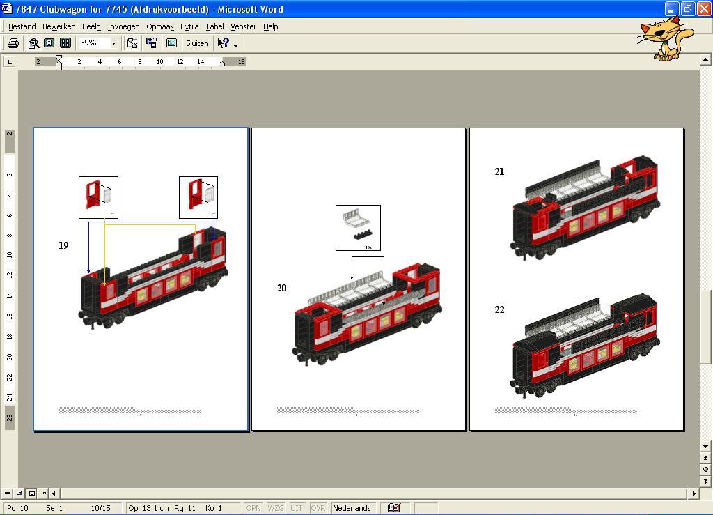This screenshot has height=515, width=713.
Task: Open the Select Browse Object button
Action: pyautogui.click(x=705, y=469)
